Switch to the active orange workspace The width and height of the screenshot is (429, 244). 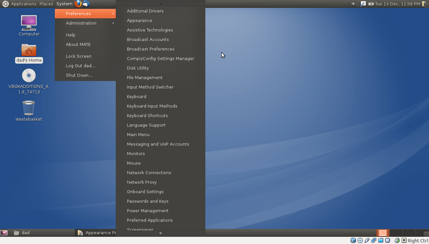coord(383,233)
